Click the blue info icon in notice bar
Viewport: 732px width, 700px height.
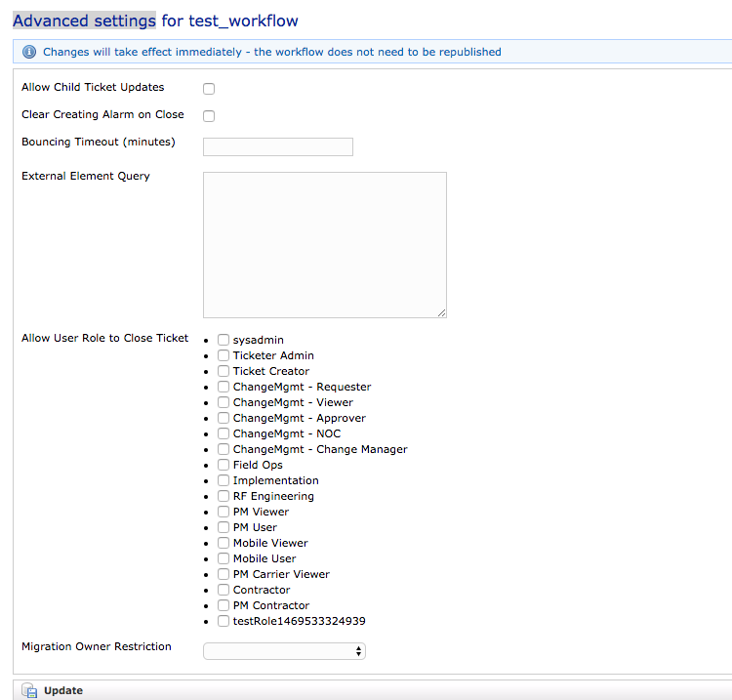tap(29, 52)
